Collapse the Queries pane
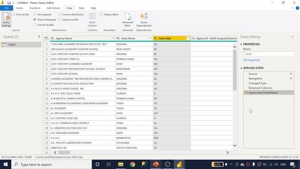The width and height of the screenshot is (300, 169). 39,37
